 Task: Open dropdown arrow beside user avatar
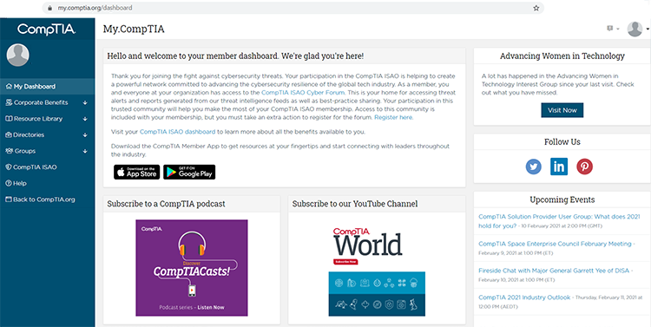click(x=648, y=29)
